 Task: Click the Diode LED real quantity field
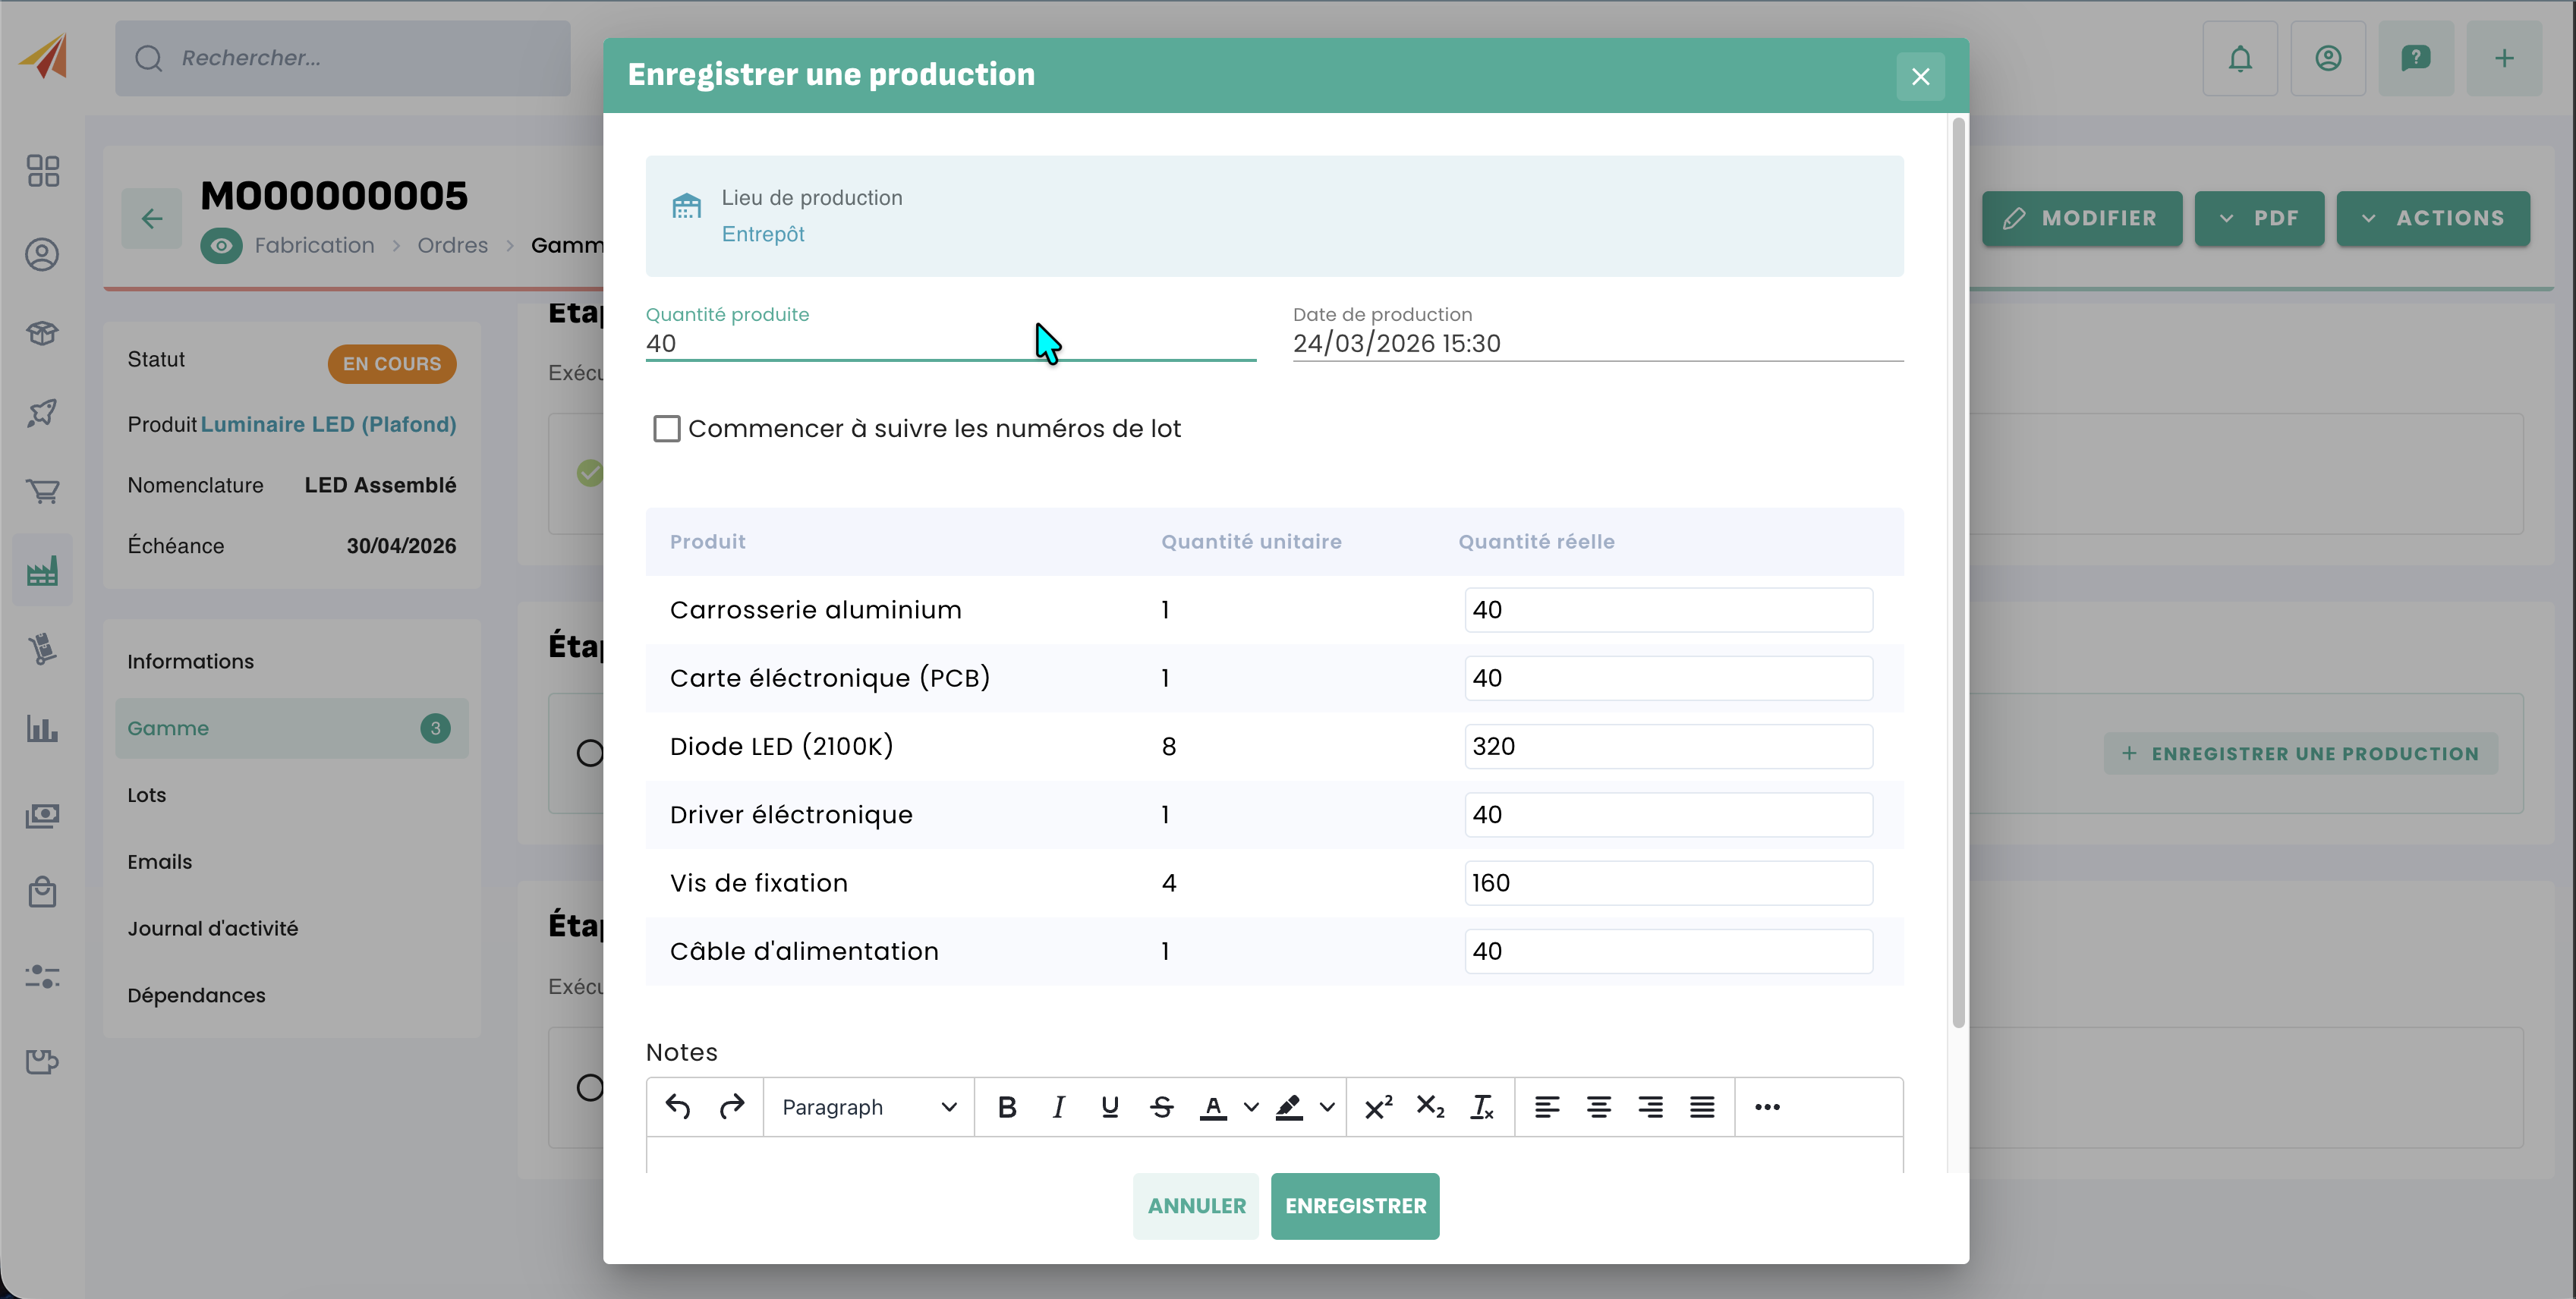pos(1668,747)
